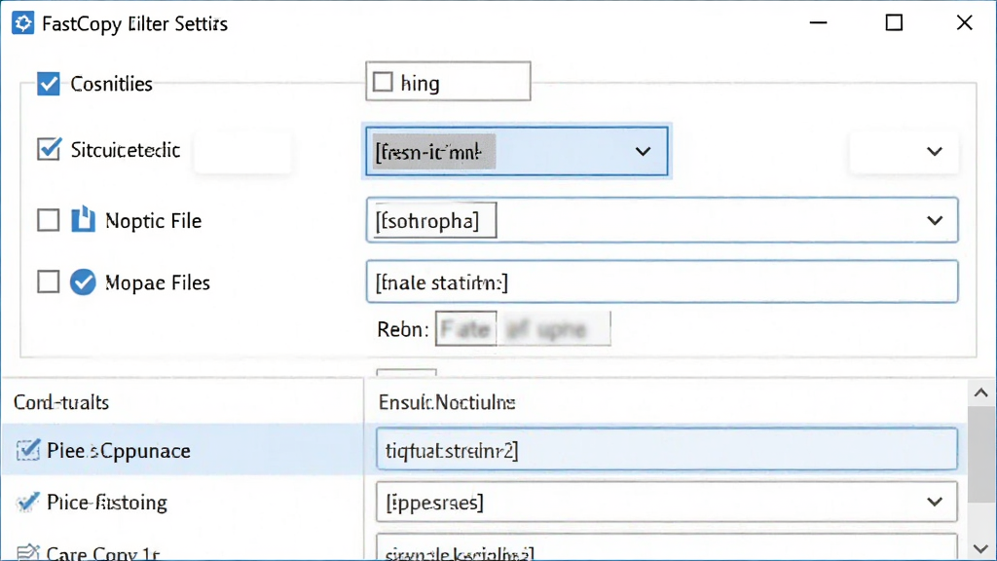Click the FastCopy gear icon in title bar
This screenshot has height=561, width=997.
tap(23, 23)
